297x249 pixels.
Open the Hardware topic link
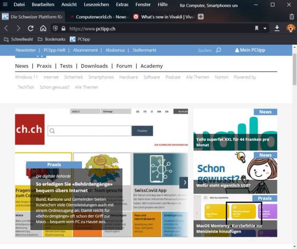[x=129, y=77]
